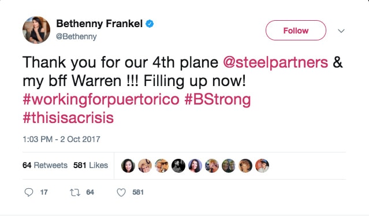This screenshot has height=216, width=369.
Task: Click the 17 replies count
Action: pos(44,192)
